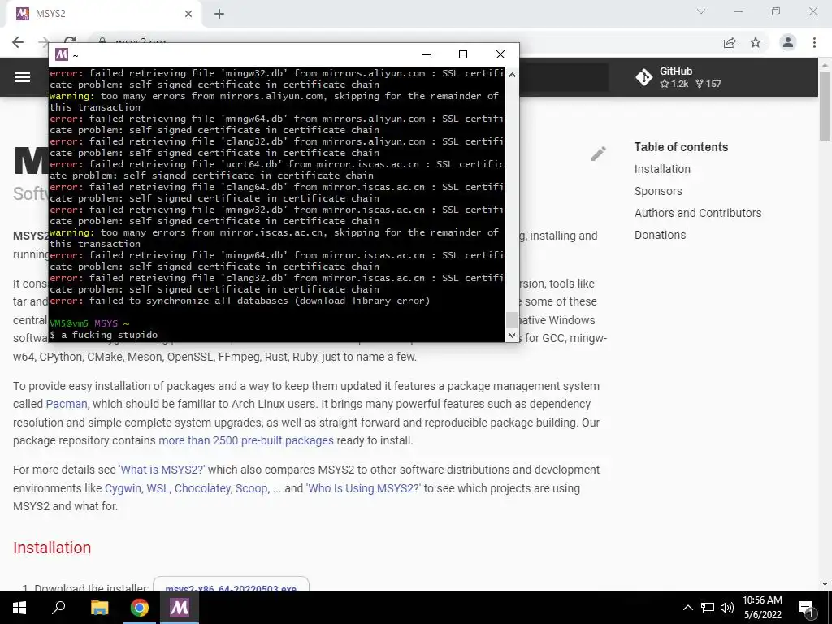
Task: Select the MSYS2 browser tab
Action: (103, 14)
